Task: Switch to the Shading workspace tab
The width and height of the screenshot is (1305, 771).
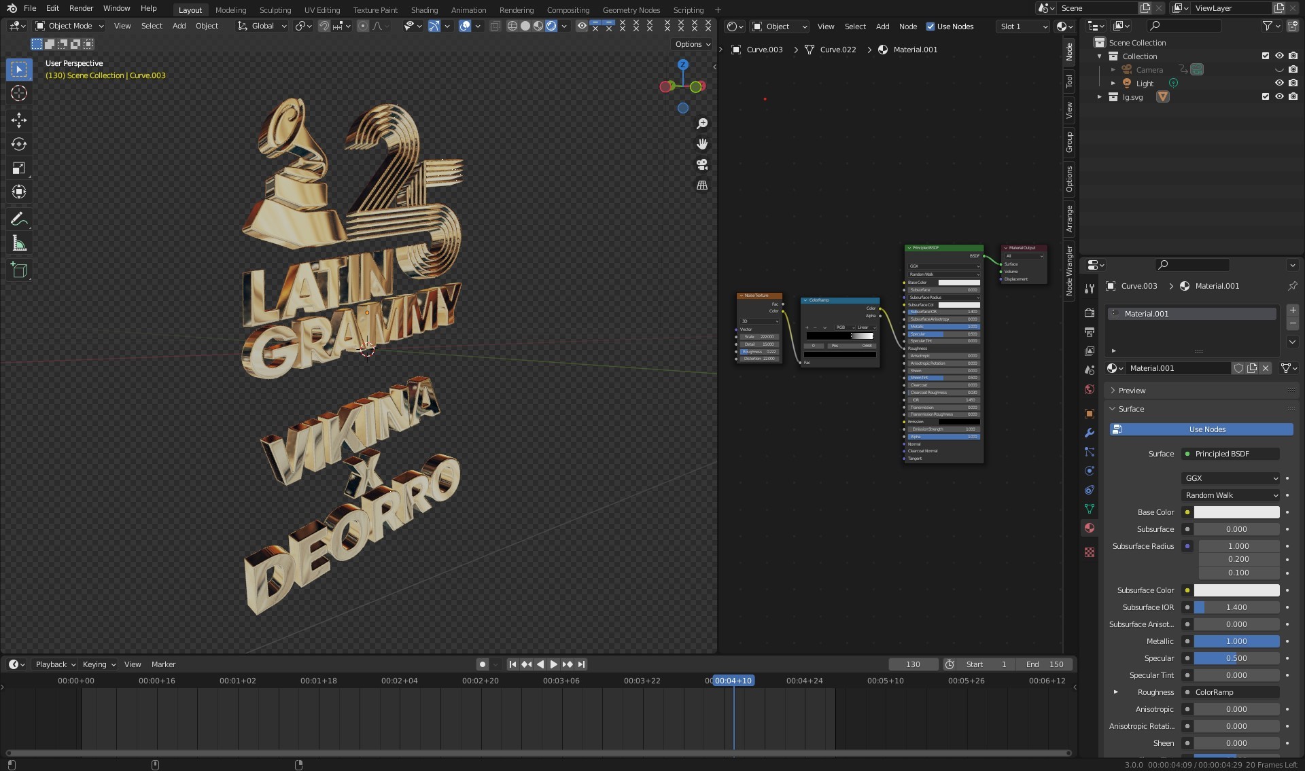Action: point(424,10)
